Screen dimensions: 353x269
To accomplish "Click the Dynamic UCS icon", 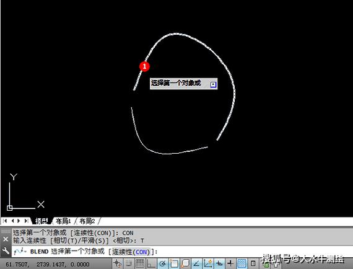I will [208, 263].
